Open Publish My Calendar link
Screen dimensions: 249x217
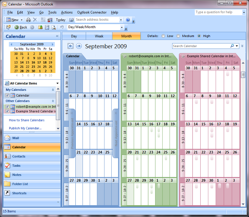click(x=25, y=128)
